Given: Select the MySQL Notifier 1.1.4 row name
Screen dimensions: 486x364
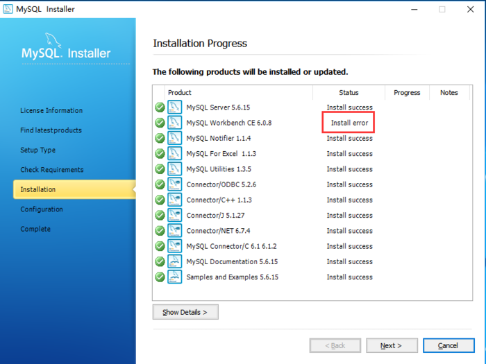Looking at the screenshot, I should click(x=219, y=139).
